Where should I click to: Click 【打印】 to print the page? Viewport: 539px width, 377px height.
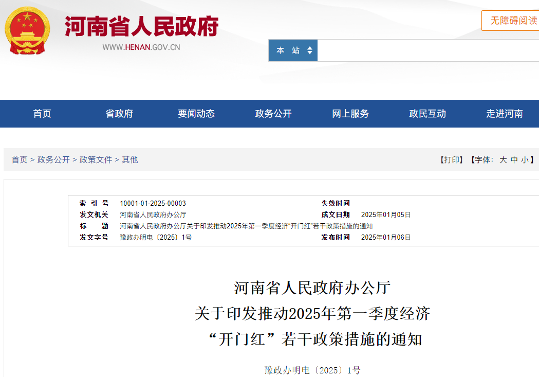point(451,160)
